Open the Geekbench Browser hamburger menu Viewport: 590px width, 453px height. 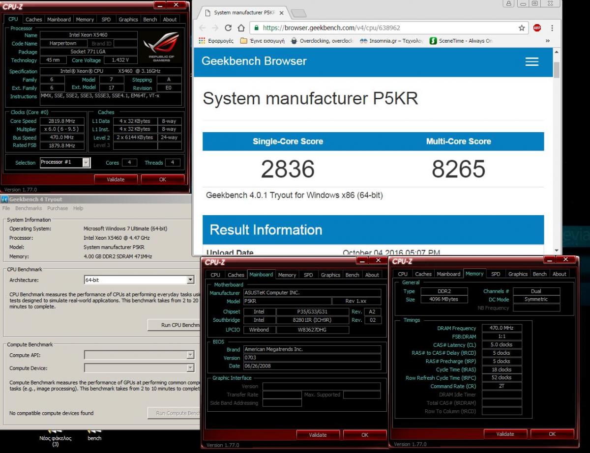tap(532, 61)
